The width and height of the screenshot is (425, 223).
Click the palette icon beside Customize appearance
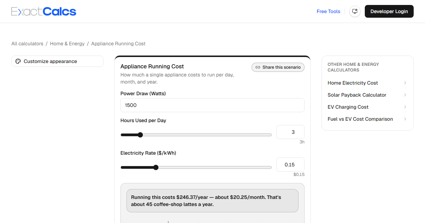click(x=18, y=61)
